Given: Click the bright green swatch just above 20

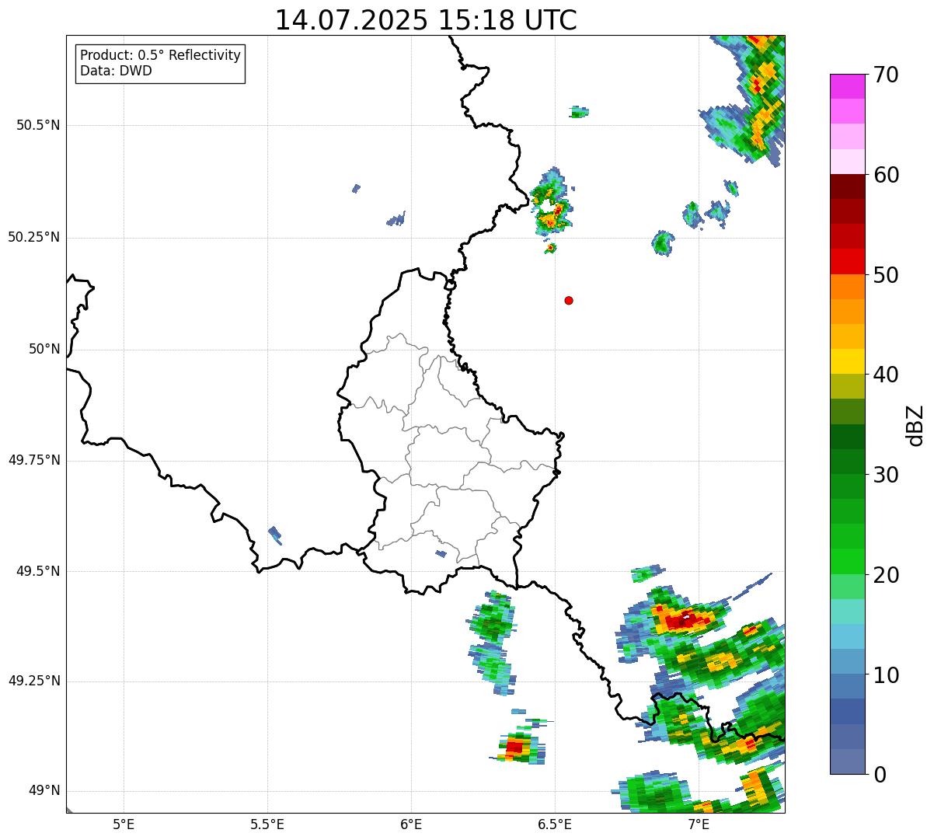Looking at the screenshot, I should [x=847, y=562].
